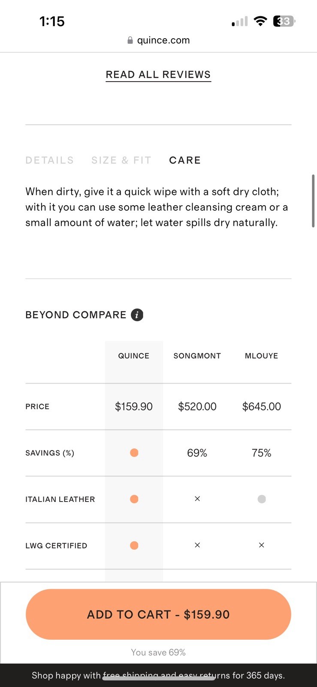Tap the quince.com address bar
This screenshot has width=317, height=687.
coord(159,40)
